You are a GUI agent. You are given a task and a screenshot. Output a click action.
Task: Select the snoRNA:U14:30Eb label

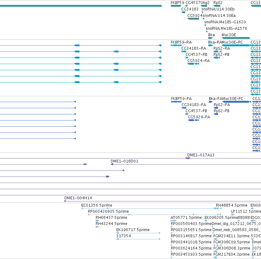coord(218,9)
